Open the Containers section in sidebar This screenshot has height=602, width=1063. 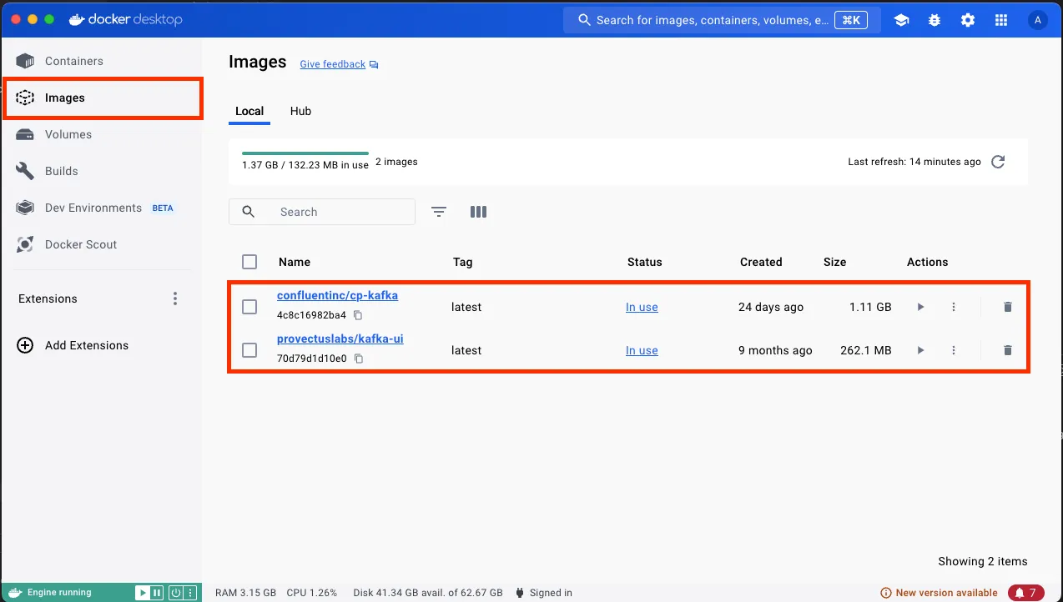pyautogui.click(x=74, y=61)
